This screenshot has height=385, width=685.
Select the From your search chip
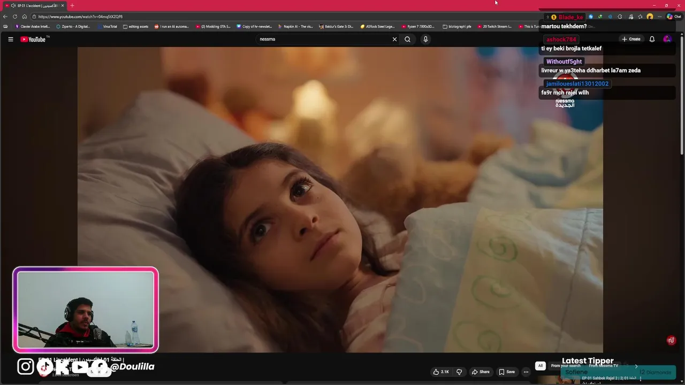coord(566,366)
